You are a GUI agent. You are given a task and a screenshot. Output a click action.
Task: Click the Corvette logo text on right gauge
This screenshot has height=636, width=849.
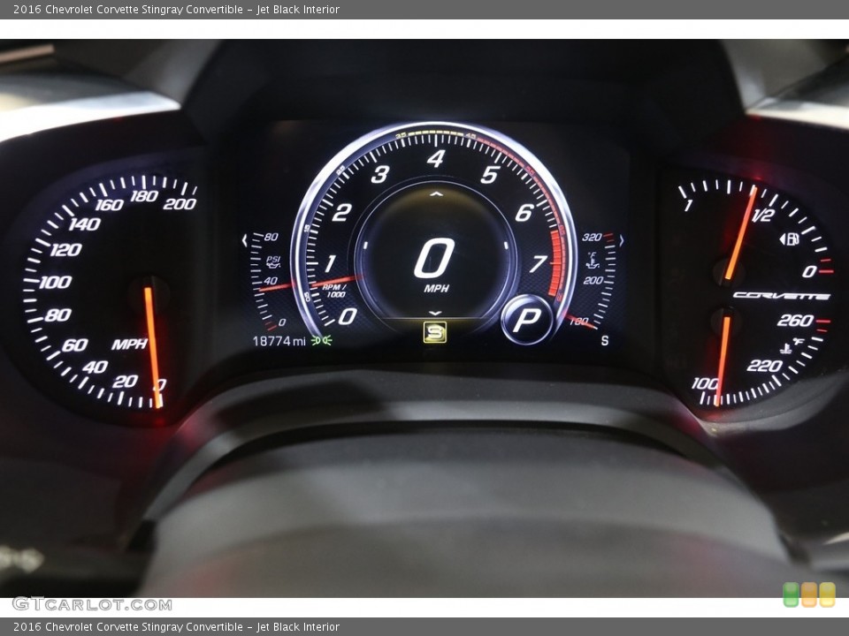[781, 295]
